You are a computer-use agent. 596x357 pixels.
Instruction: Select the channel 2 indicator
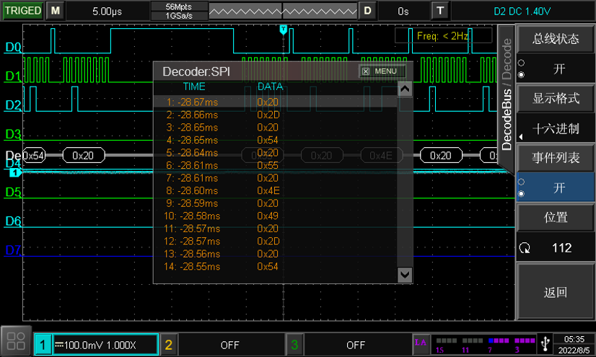click(x=169, y=345)
